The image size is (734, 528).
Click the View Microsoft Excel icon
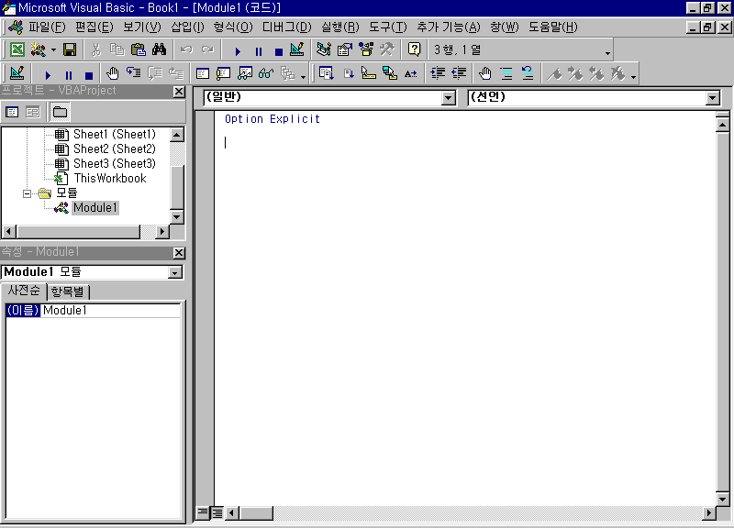pyautogui.click(x=17, y=49)
